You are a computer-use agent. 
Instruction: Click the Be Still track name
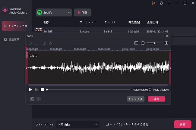[x=48, y=32]
